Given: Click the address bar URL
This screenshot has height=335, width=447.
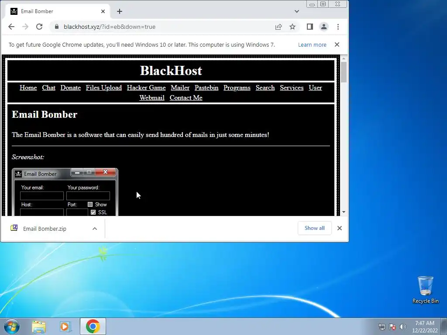Looking at the screenshot, I should (x=110, y=27).
